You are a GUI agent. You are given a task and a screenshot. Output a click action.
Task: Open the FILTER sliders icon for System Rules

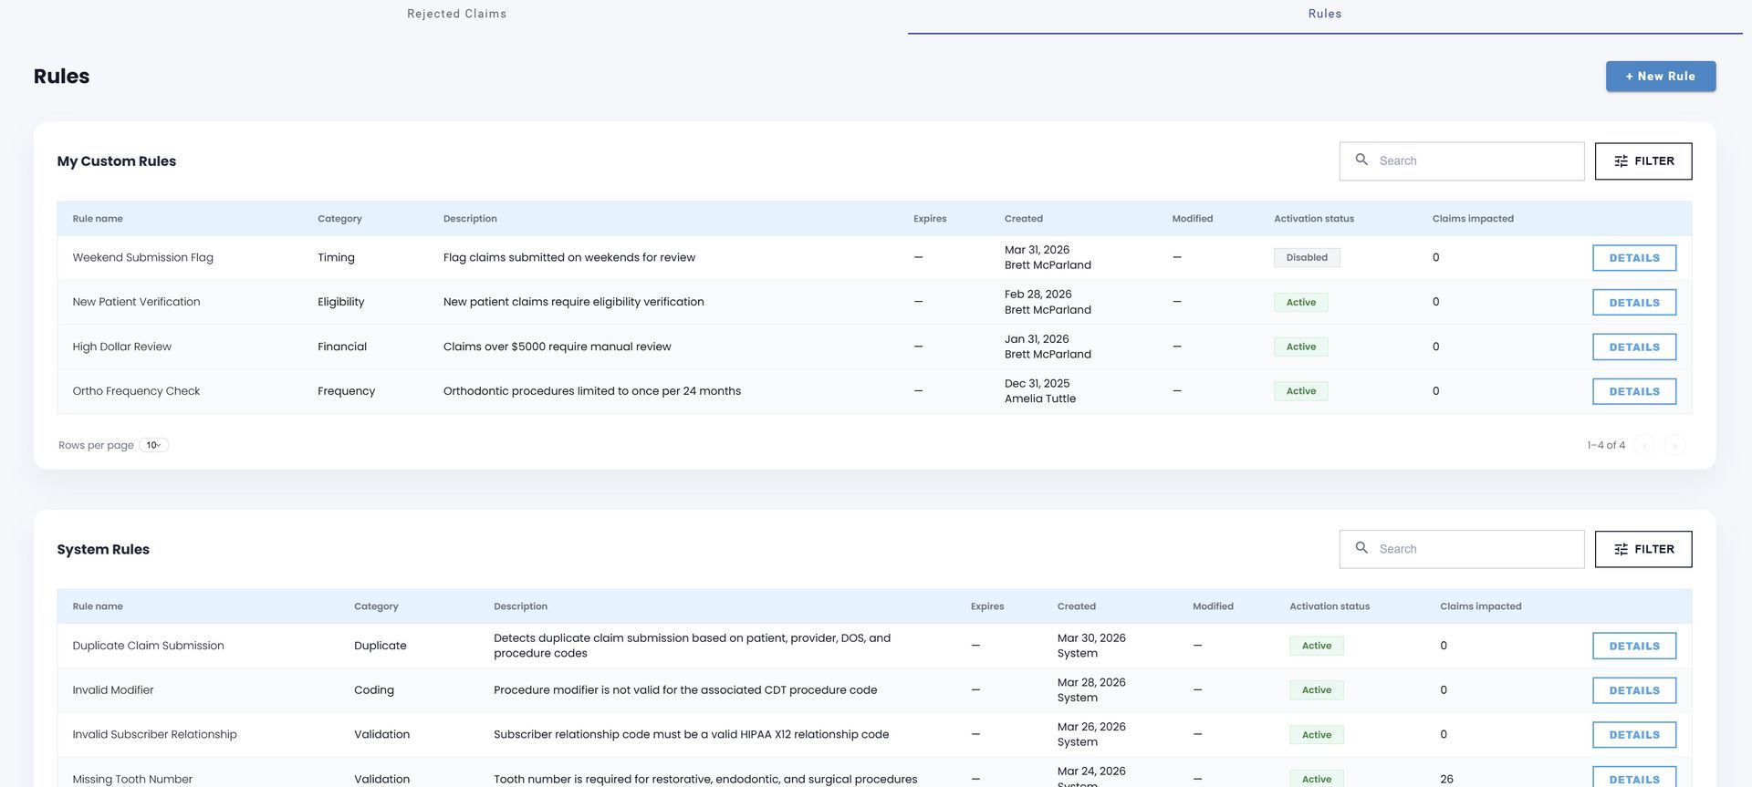pos(1621,550)
